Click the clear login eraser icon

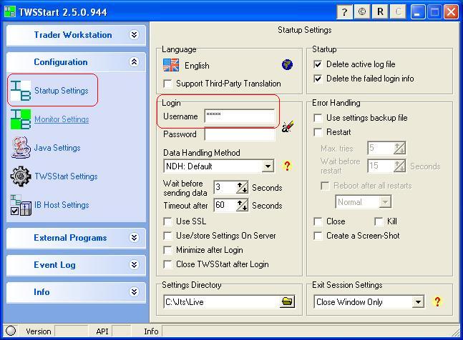(288, 126)
